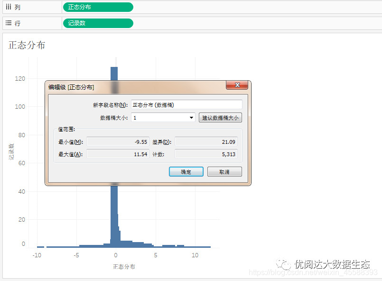Click the sheet title 正态分布
The width and height of the screenshot is (382, 281).
[27, 46]
